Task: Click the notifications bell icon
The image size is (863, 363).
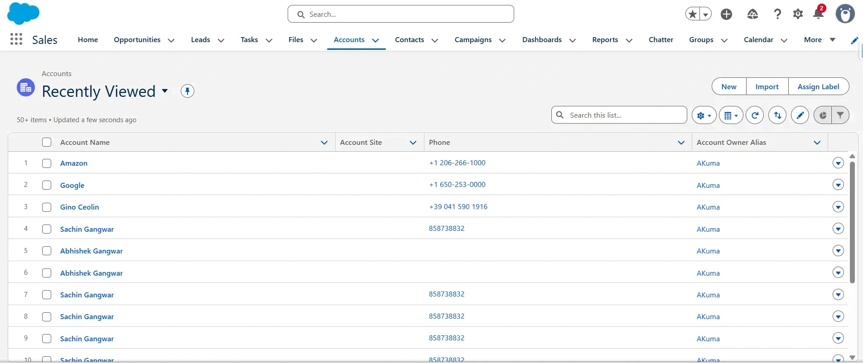Action: (x=818, y=14)
